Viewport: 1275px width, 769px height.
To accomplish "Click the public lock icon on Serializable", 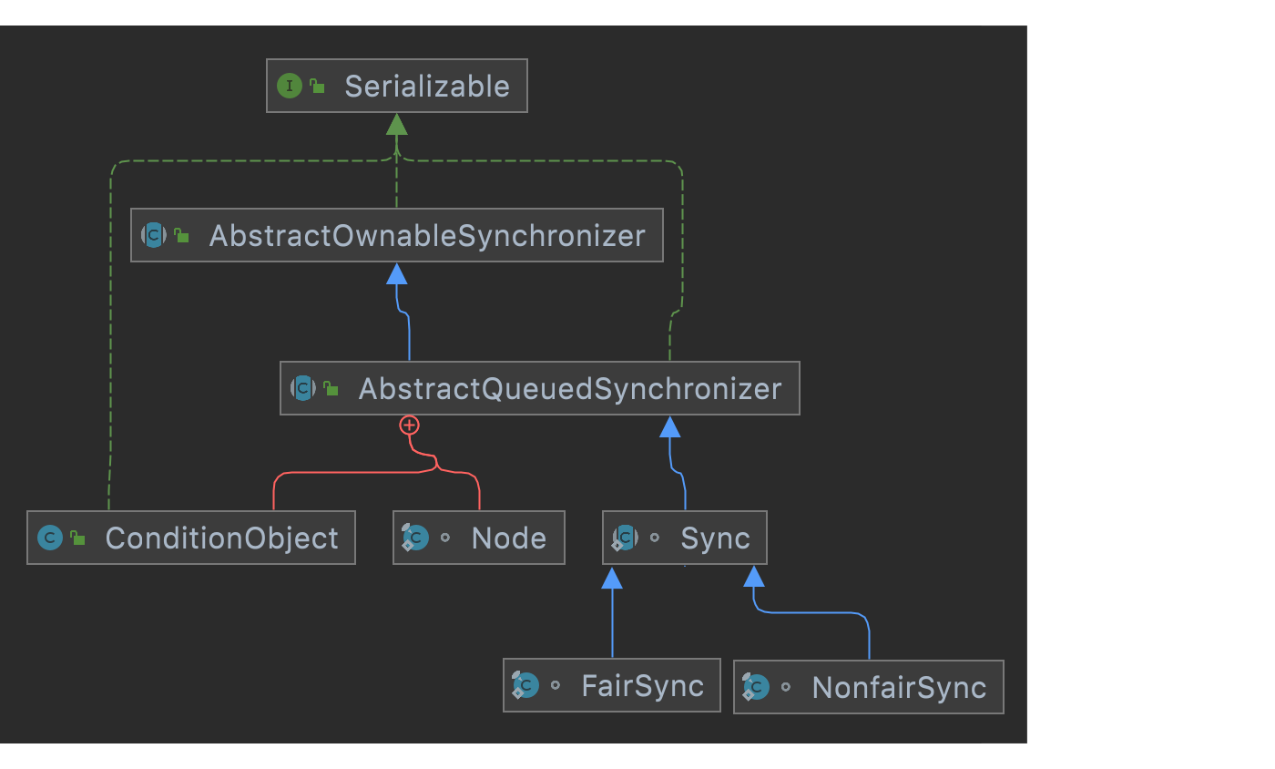I will click(317, 87).
